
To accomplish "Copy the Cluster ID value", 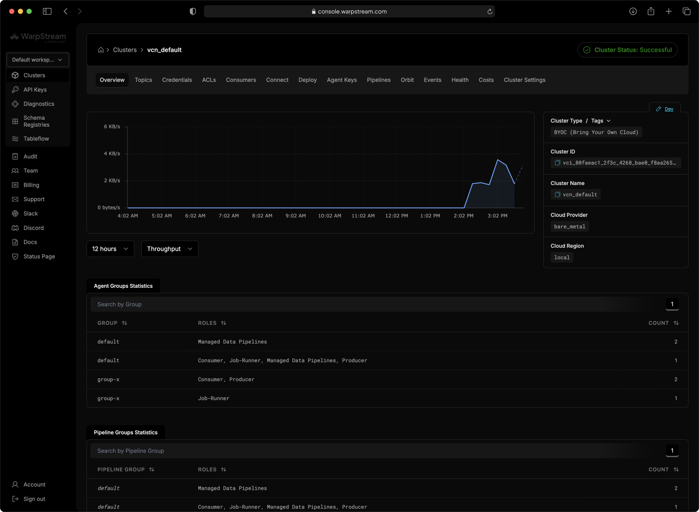I will point(557,163).
